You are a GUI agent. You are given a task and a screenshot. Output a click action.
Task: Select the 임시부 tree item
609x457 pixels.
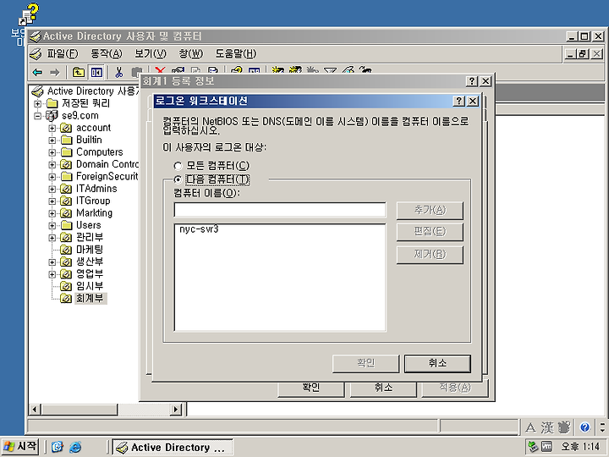tap(90, 286)
